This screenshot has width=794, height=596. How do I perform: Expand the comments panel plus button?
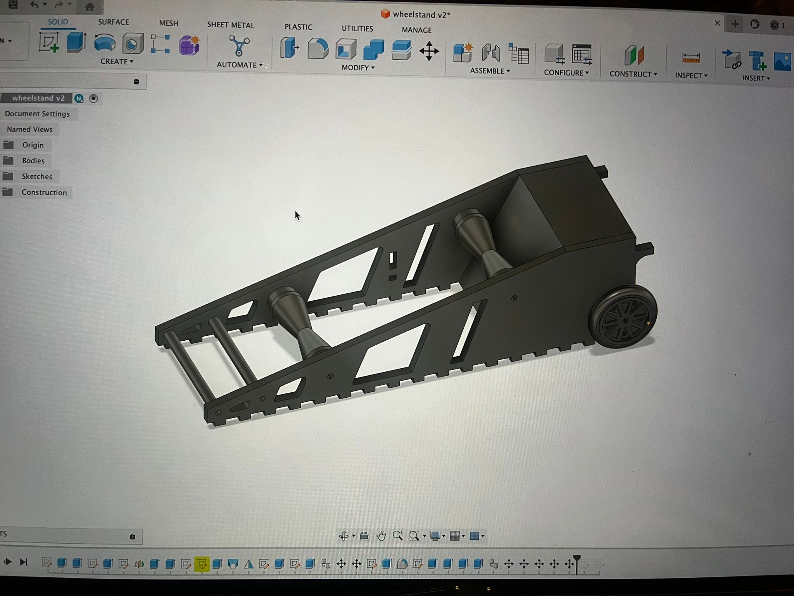point(133,537)
